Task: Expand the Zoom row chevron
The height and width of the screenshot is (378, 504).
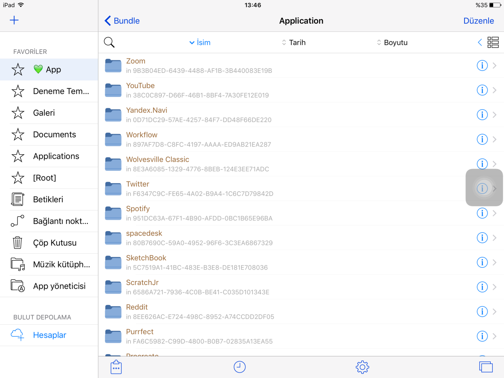Action: click(x=495, y=65)
